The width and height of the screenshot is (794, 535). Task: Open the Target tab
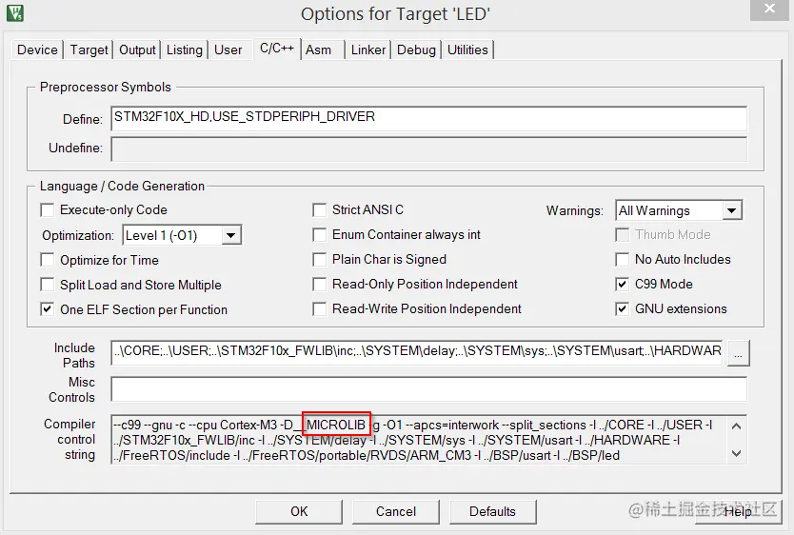point(89,50)
